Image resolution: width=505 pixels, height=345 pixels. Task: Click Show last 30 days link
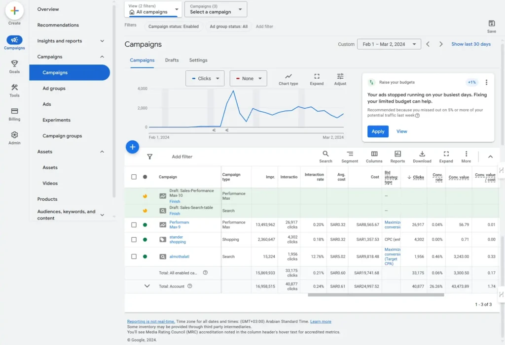(x=471, y=44)
